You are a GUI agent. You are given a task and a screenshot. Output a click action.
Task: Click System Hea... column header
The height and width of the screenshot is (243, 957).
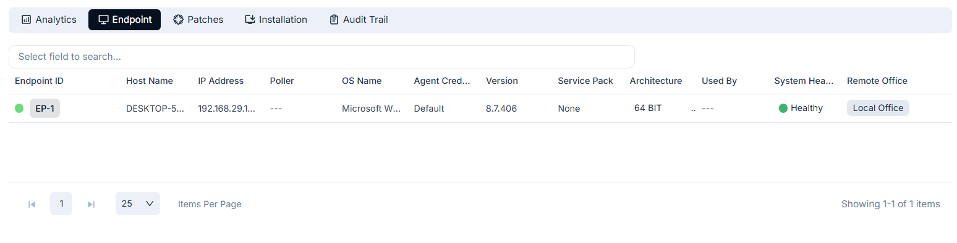click(804, 81)
